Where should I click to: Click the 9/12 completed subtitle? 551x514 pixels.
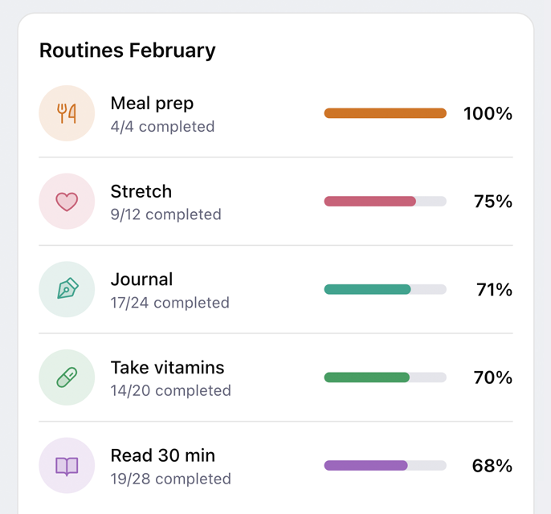point(165,214)
